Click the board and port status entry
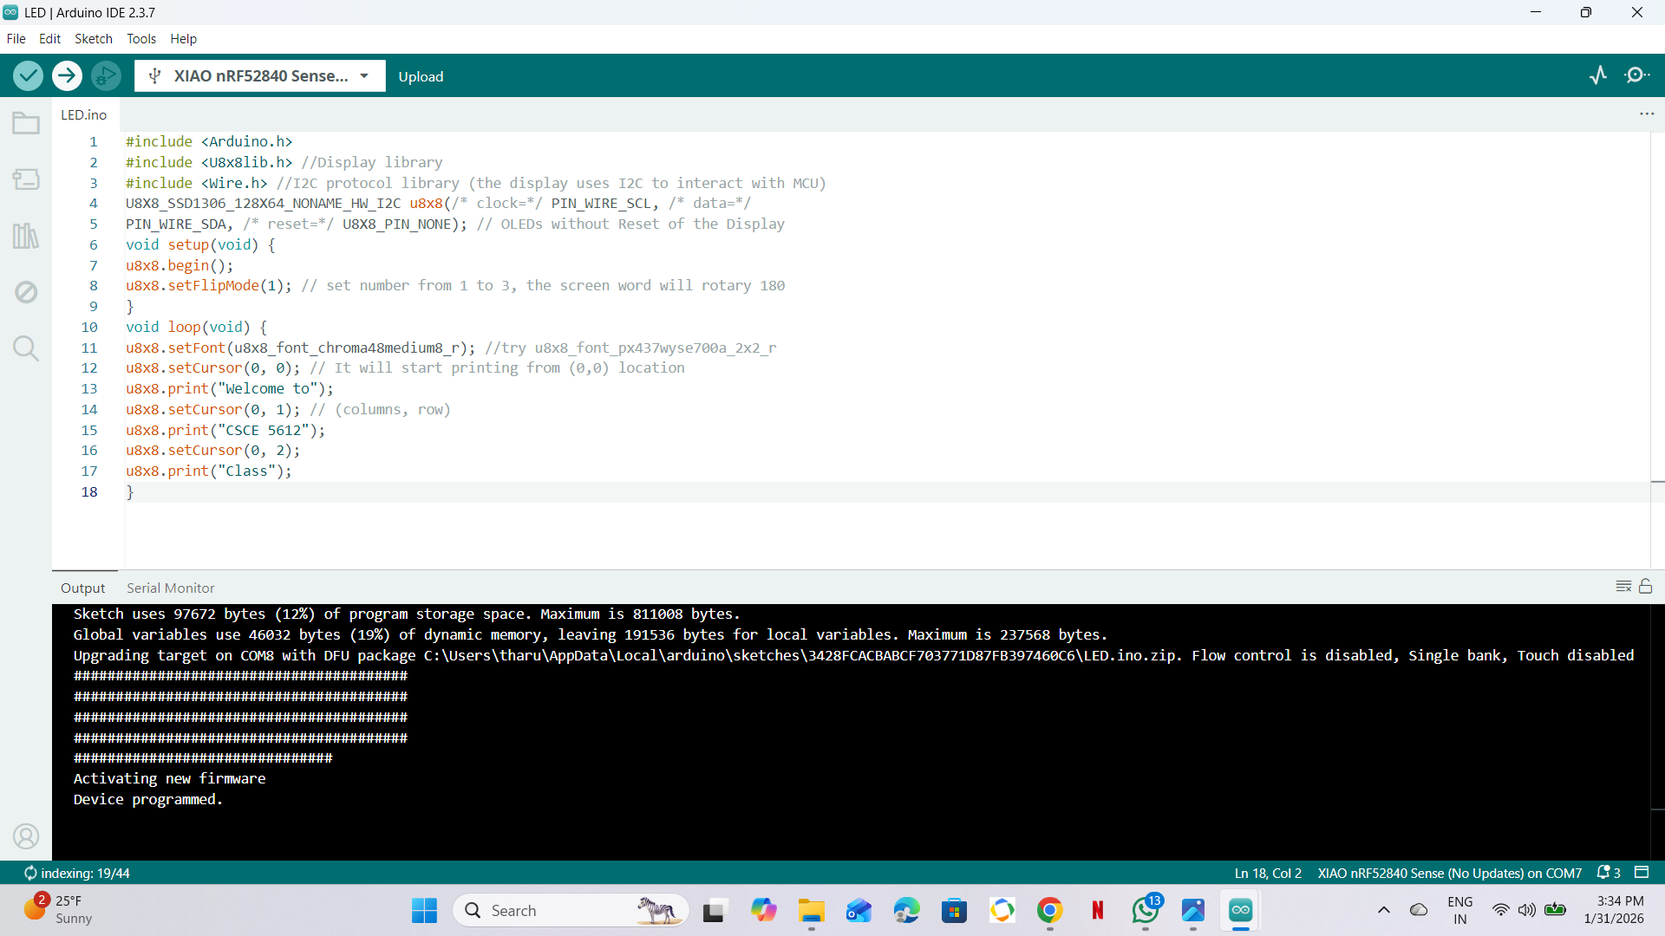The width and height of the screenshot is (1665, 936). pos(1450,873)
